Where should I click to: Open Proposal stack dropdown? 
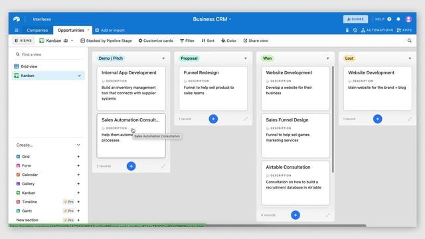(245, 58)
